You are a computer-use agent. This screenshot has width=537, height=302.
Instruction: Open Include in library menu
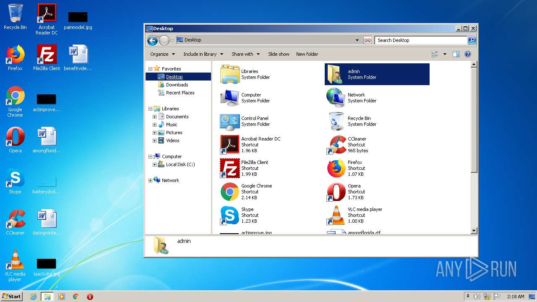pos(203,54)
